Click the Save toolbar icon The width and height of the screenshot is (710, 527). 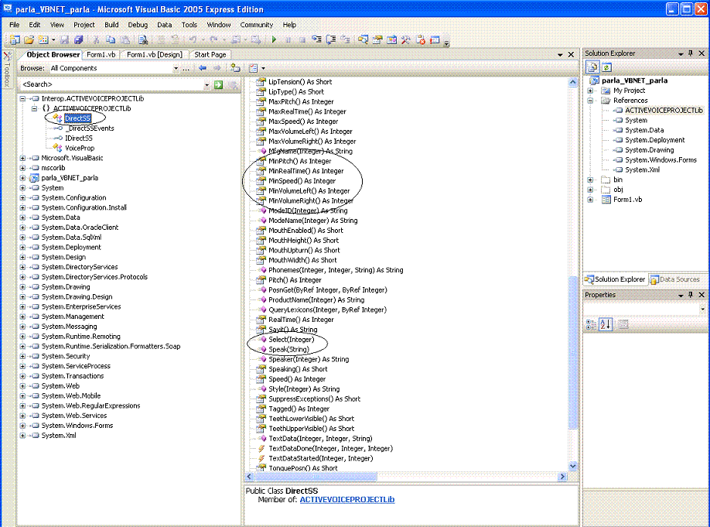point(64,40)
